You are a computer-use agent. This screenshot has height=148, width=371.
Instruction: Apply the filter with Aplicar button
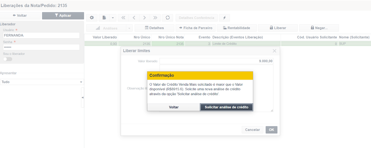63,16
